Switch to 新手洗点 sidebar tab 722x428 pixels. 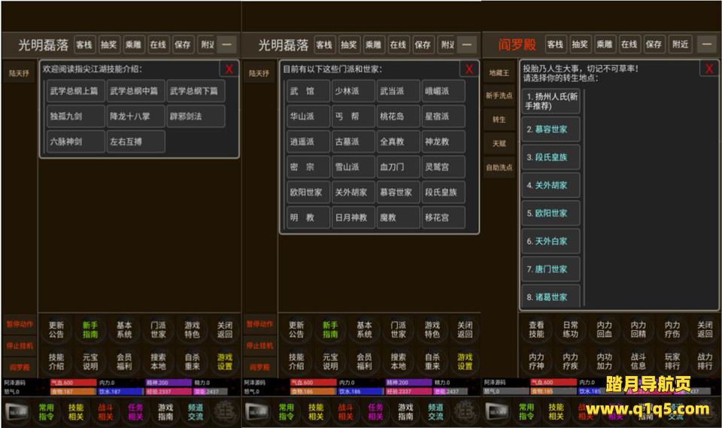click(499, 96)
